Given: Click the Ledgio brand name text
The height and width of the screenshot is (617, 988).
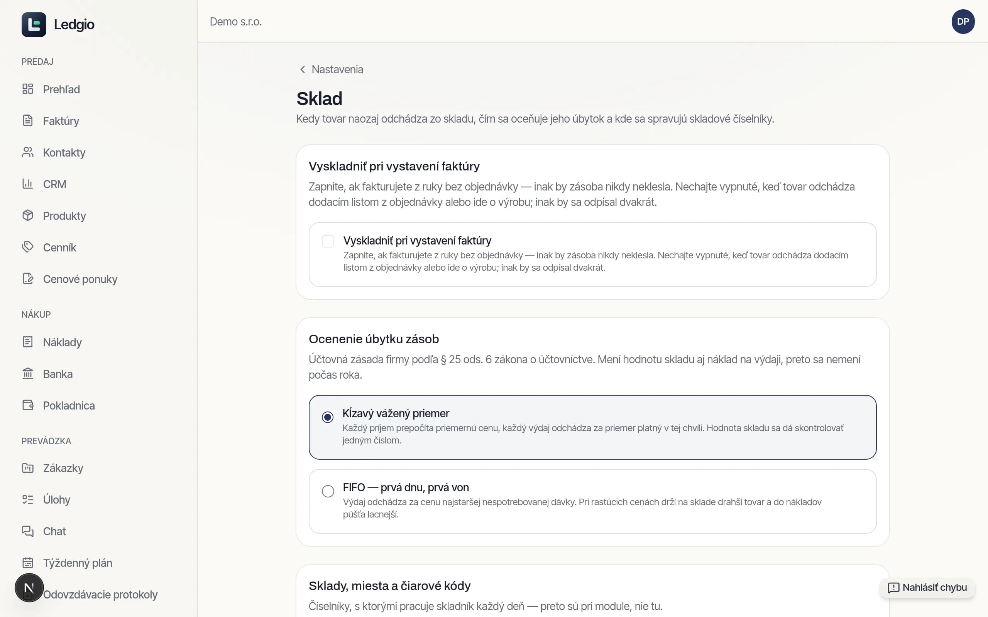Looking at the screenshot, I should (x=74, y=24).
